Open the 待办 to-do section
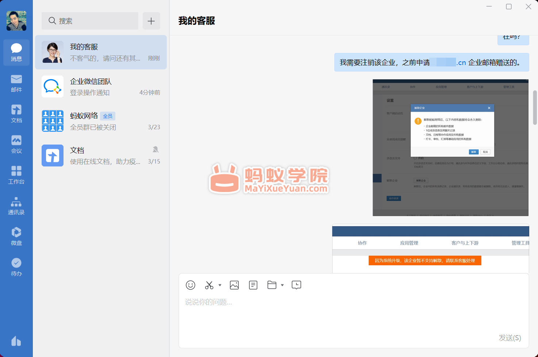Image resolution: width=538 pixels, height=357 pixels. coord(16,267)
